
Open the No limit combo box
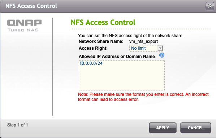pyautogui.click(x=146, y=48)
